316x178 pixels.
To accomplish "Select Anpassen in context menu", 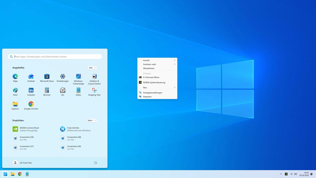I will point(157,97).
